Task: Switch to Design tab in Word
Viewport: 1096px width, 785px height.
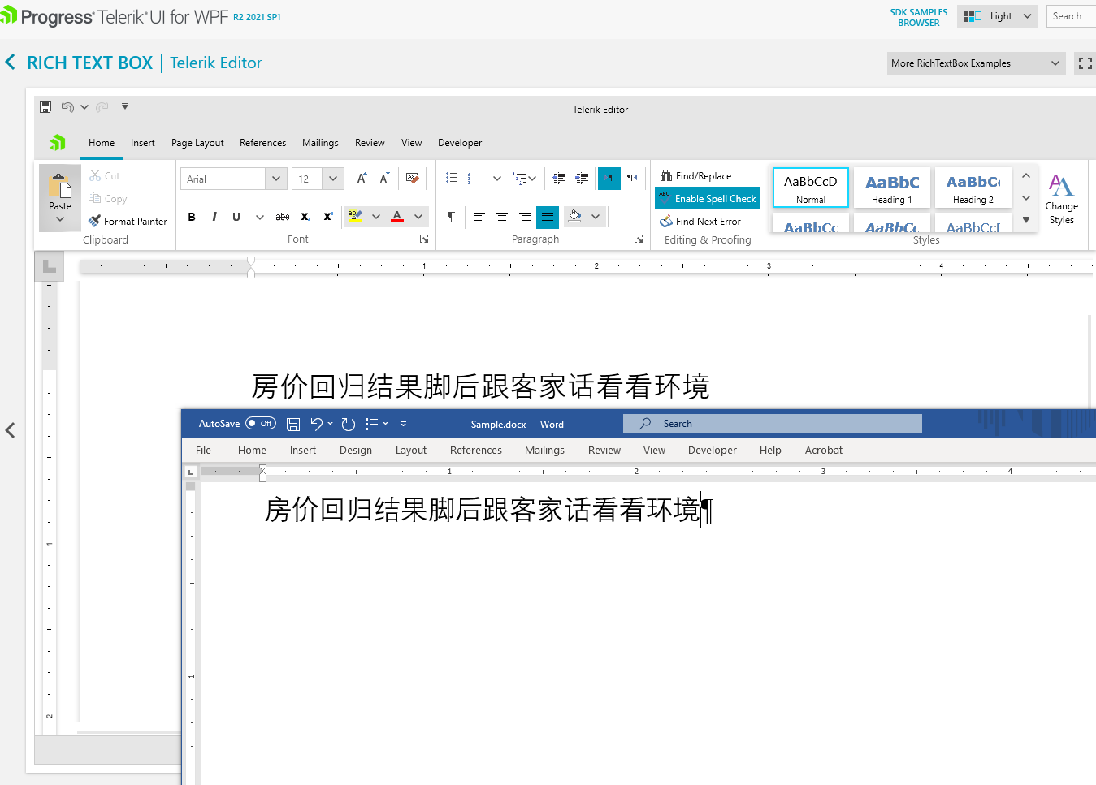Action: click(x=356, y=451)
